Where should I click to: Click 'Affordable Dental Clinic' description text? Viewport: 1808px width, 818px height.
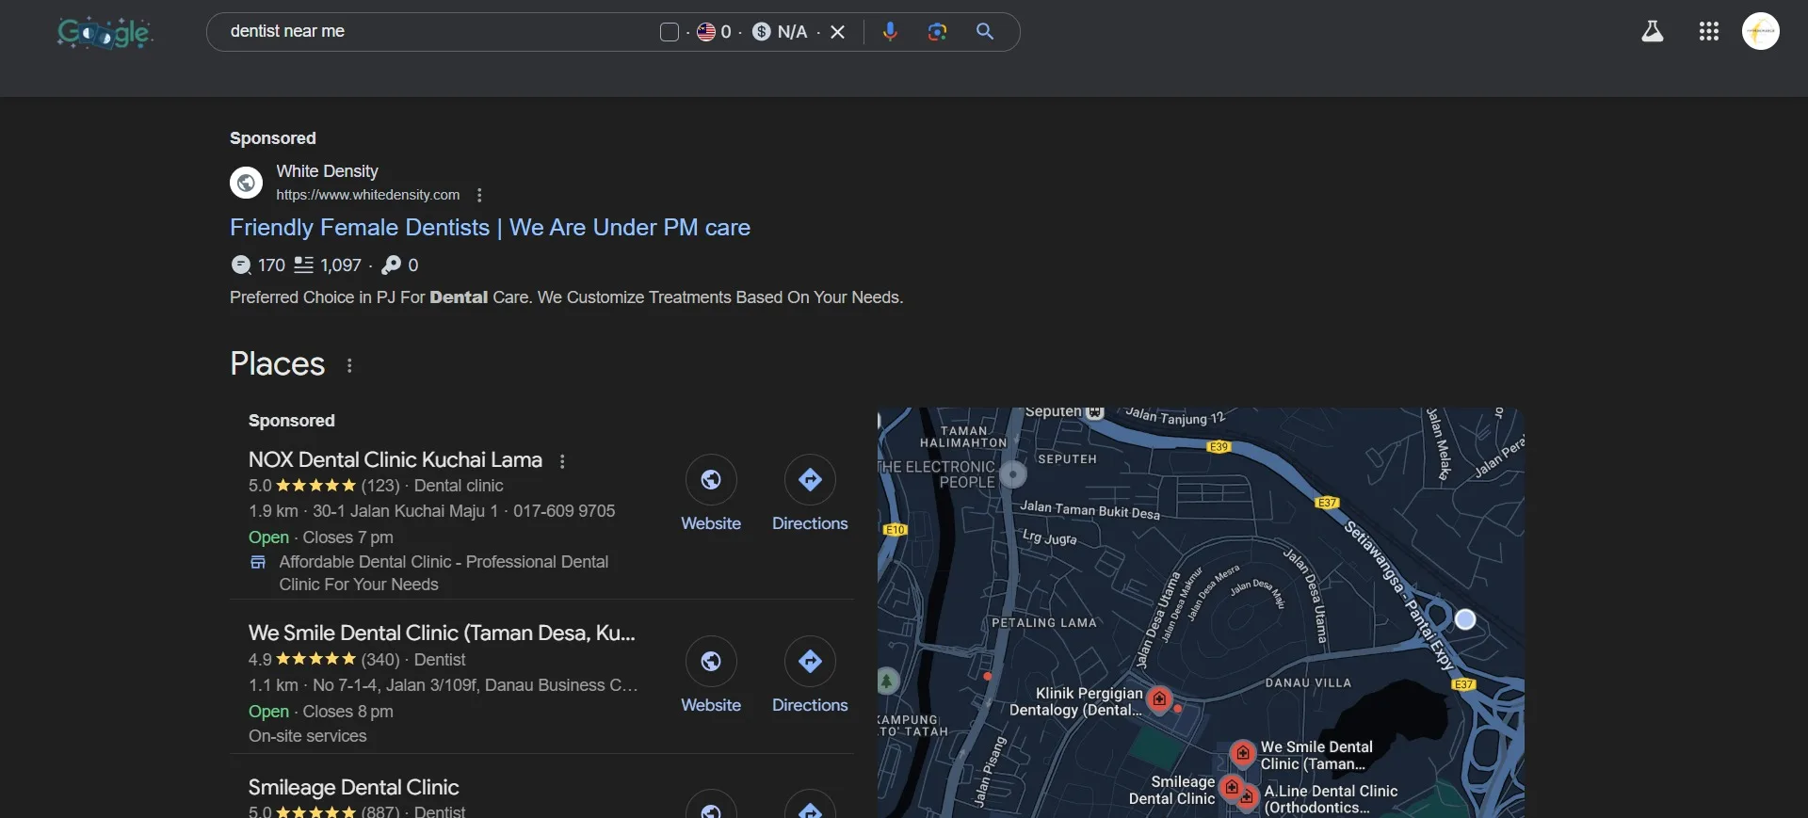[x=444, y=573]
